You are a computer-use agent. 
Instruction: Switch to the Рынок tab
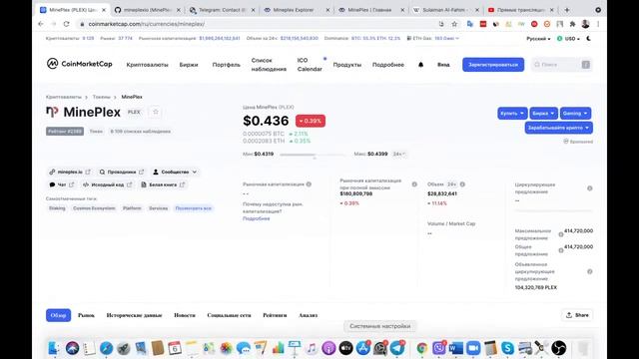coord(86,315)
